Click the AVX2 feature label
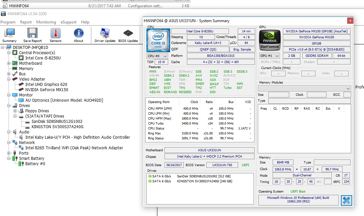 point(214,76)
